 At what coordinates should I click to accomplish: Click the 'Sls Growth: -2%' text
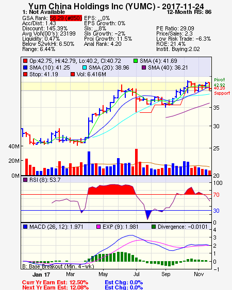tap(105, 33)
